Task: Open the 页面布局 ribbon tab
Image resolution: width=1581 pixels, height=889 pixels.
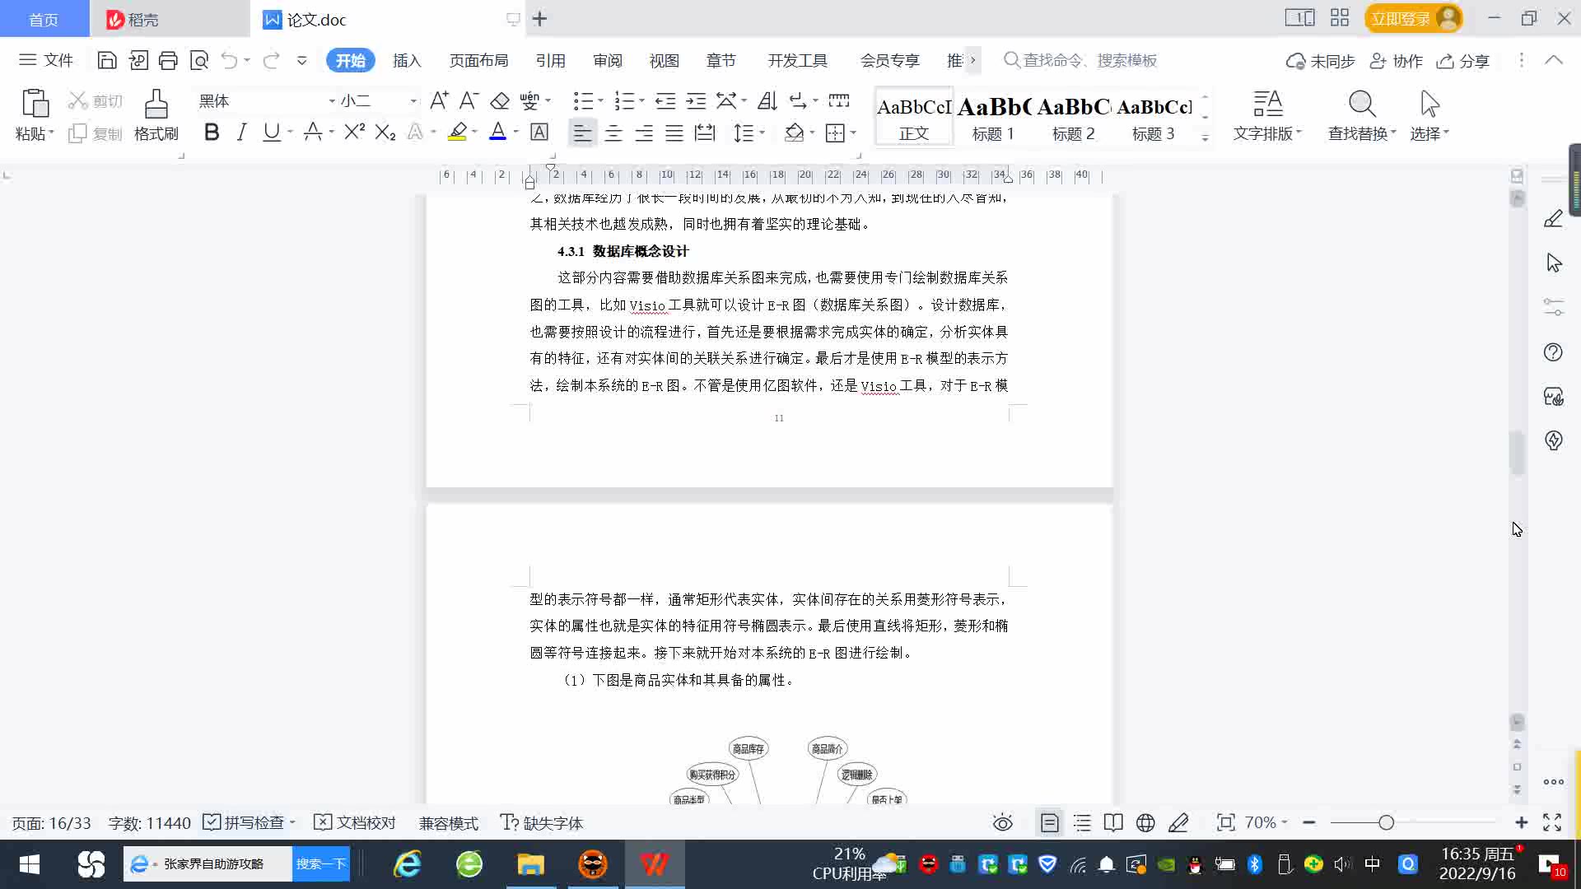Action: [478, 60]
